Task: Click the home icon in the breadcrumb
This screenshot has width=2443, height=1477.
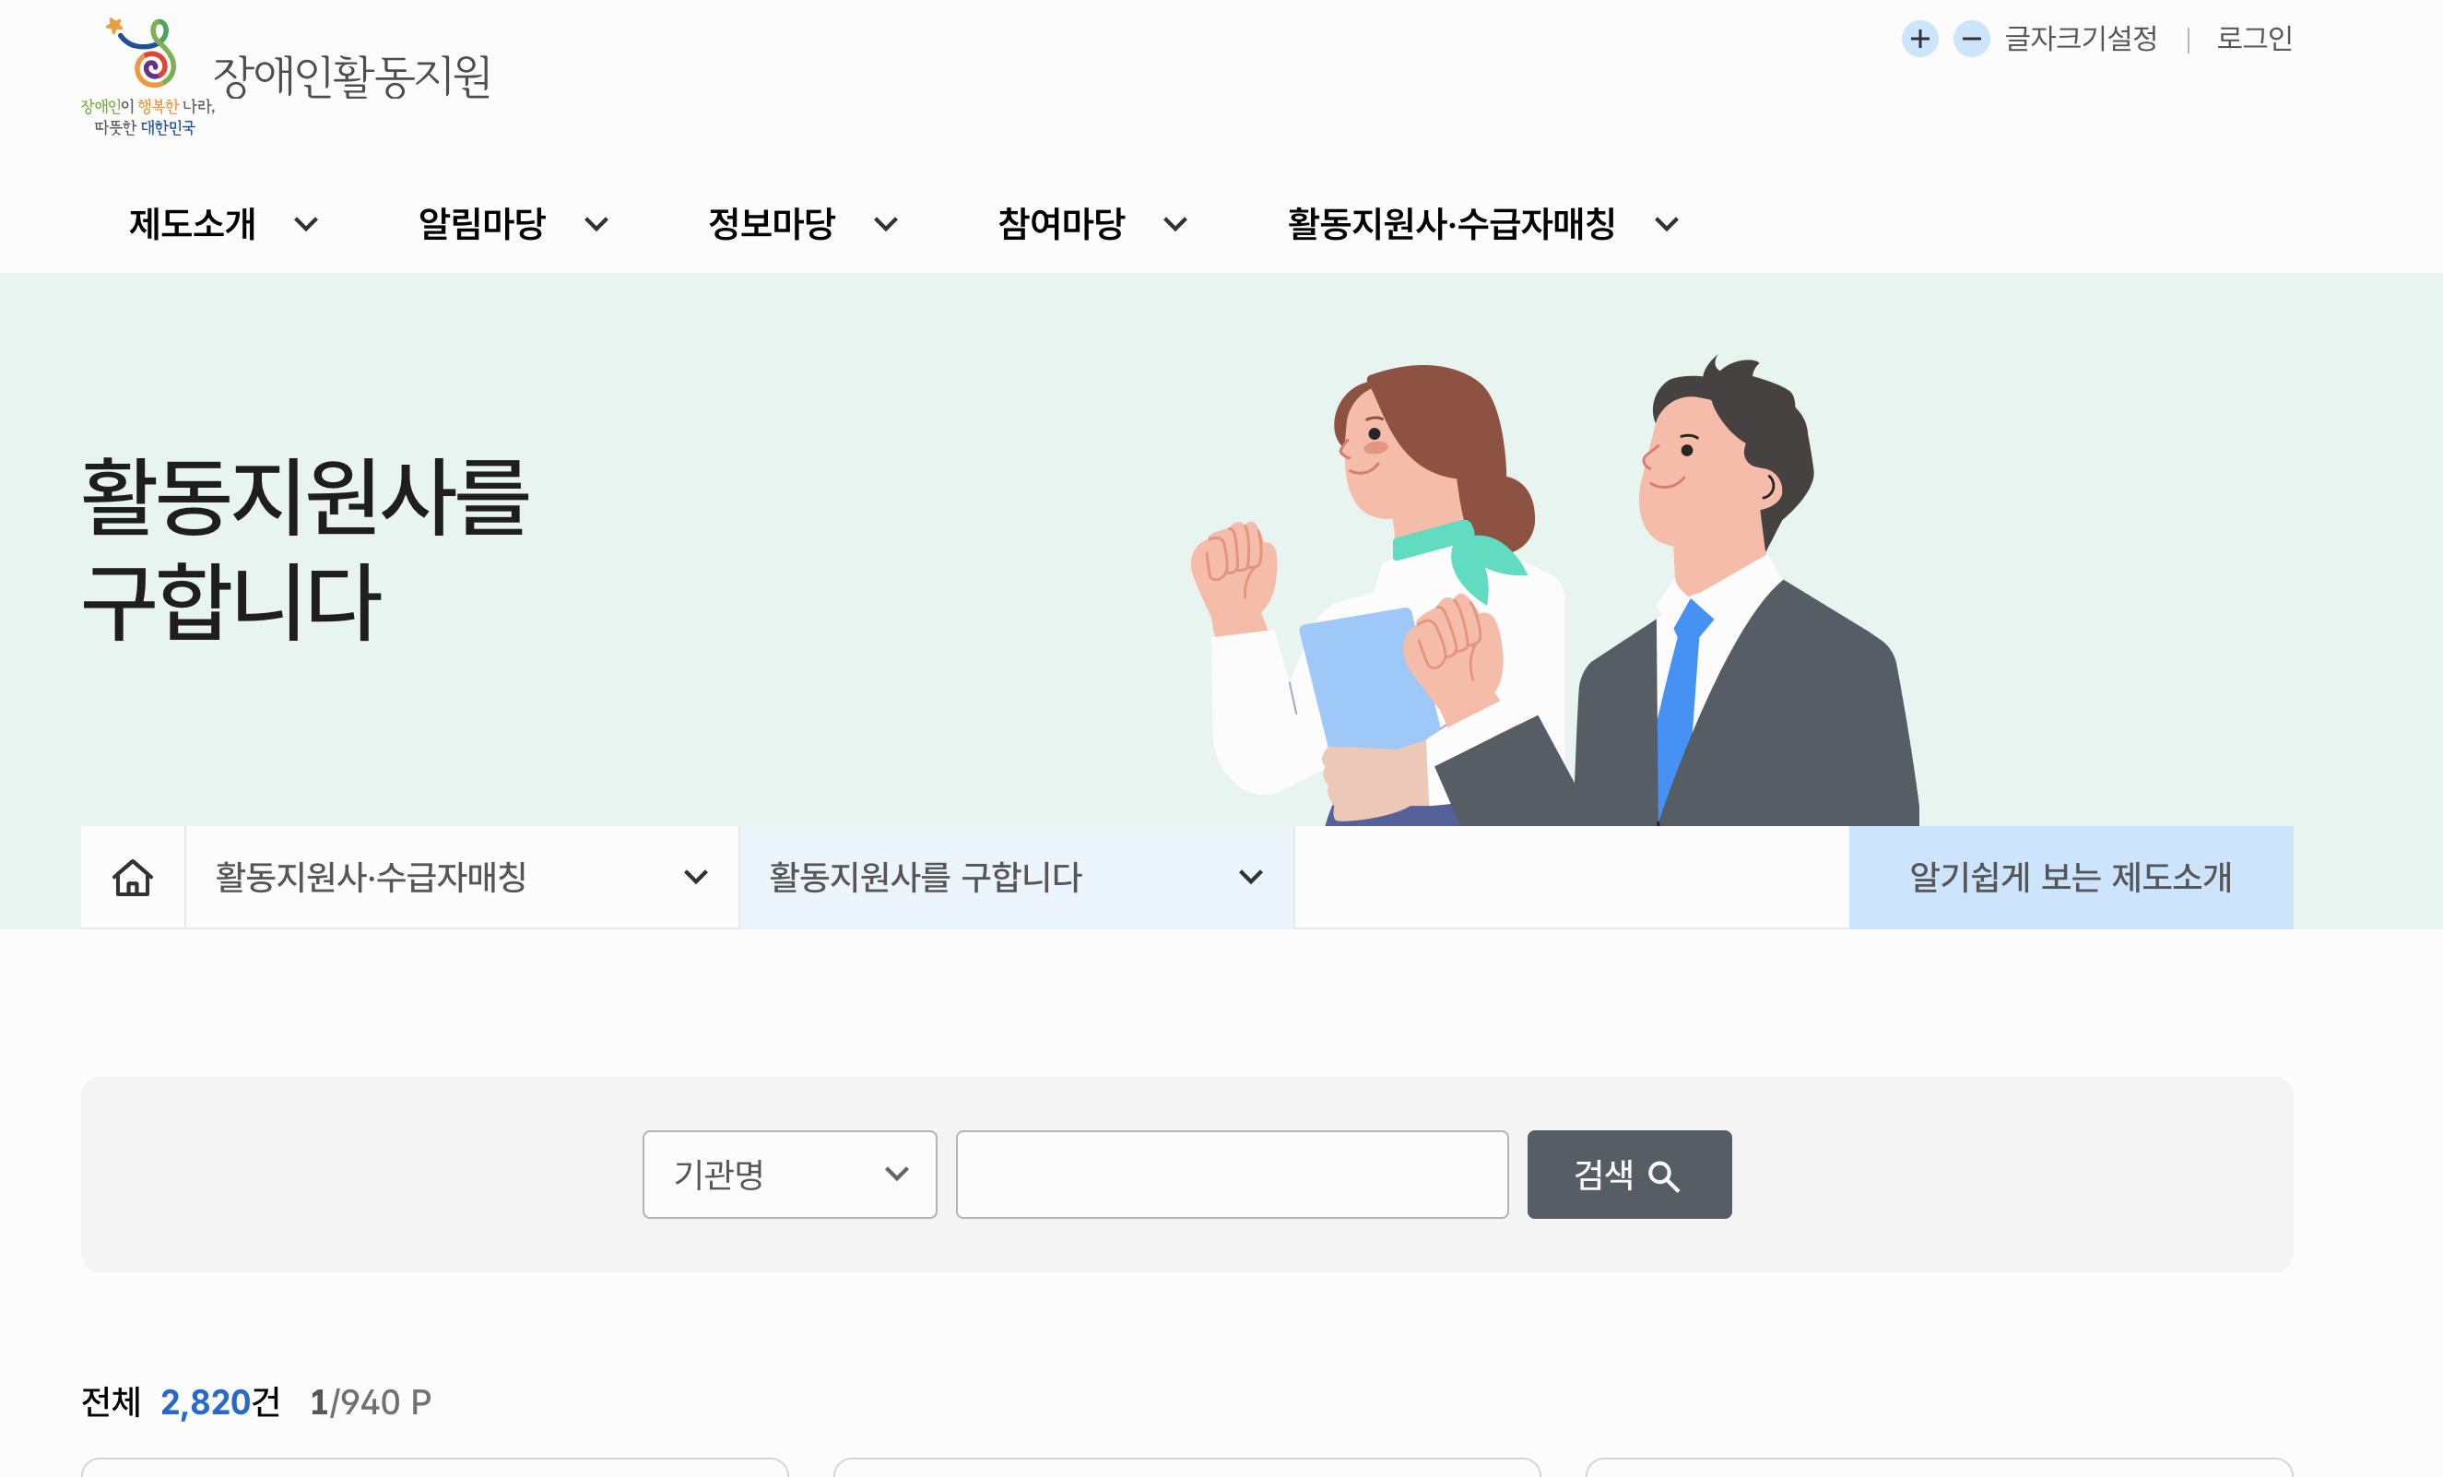Action: (x=132, y=876)
